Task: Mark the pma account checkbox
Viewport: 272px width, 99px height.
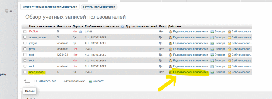Action: pyautogui.click(x=25, y=49)
